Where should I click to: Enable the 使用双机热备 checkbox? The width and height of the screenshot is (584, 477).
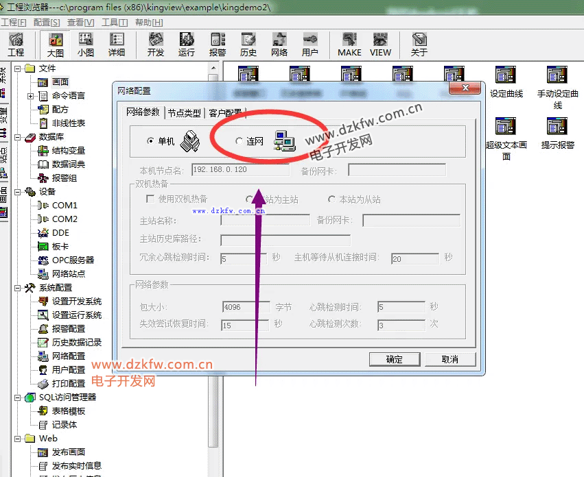click(150, 199)
